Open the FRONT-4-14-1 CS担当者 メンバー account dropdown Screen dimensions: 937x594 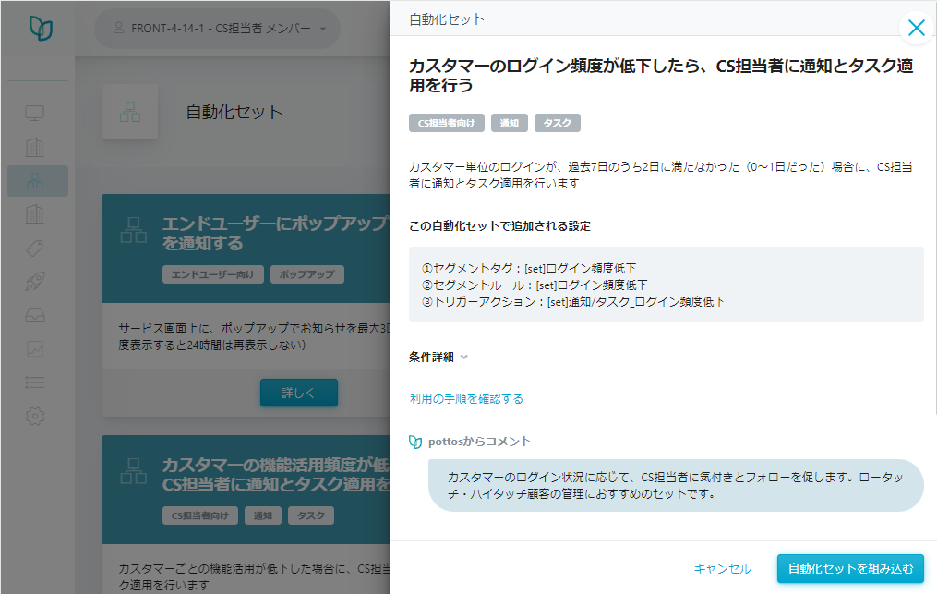coord(218,28)
